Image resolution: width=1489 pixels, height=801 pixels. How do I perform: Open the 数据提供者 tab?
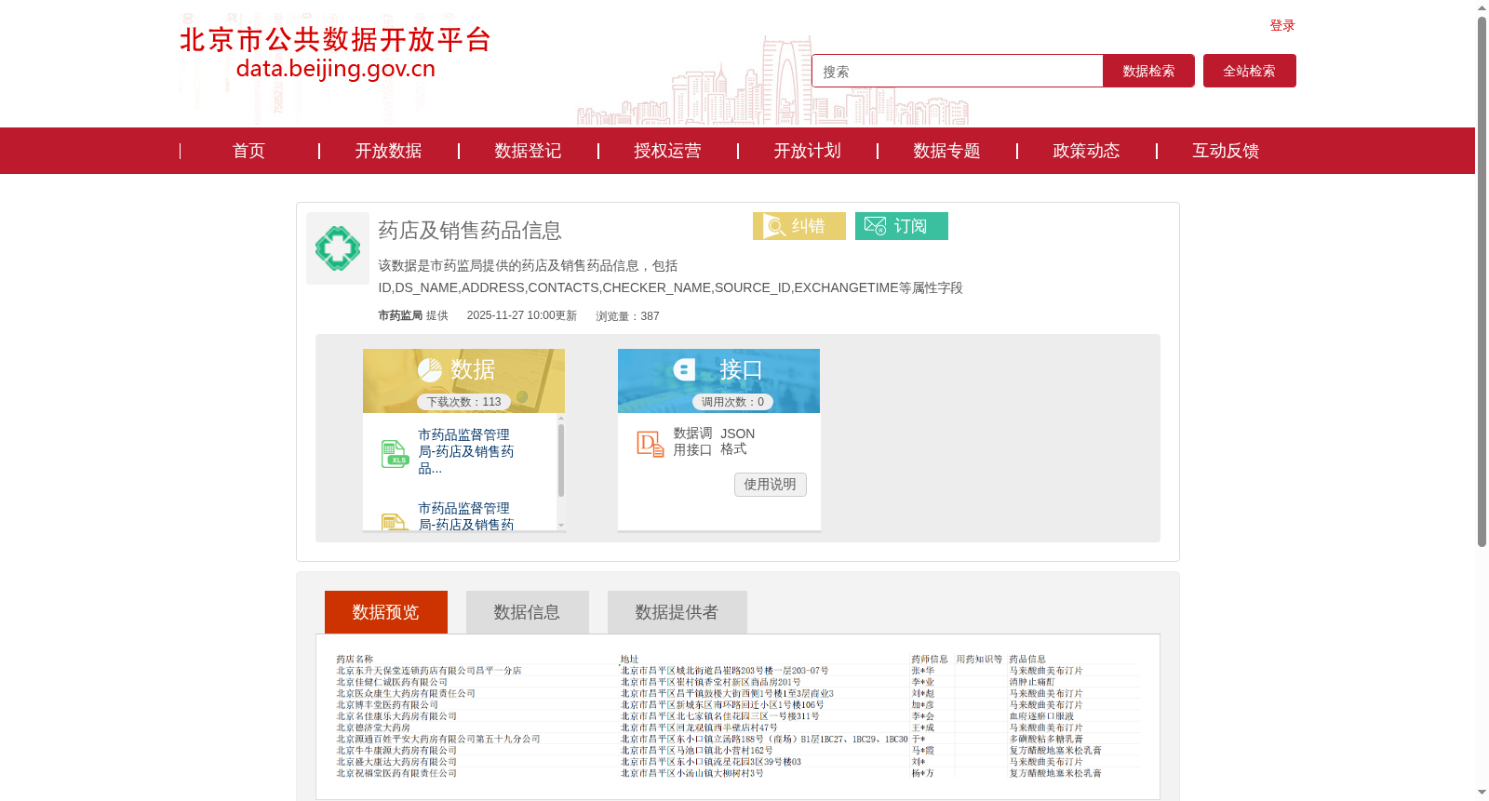[x=677, y=612]
